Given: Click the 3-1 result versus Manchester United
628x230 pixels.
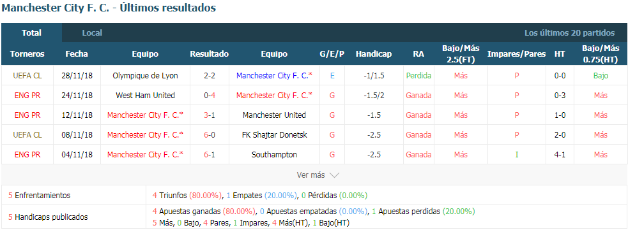Looking at the screenshot, I should click(x=210, y=115).
